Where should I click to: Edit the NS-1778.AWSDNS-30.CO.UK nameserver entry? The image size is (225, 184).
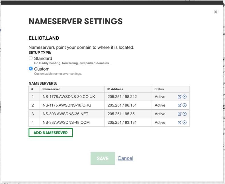click(x=179, y=97)
